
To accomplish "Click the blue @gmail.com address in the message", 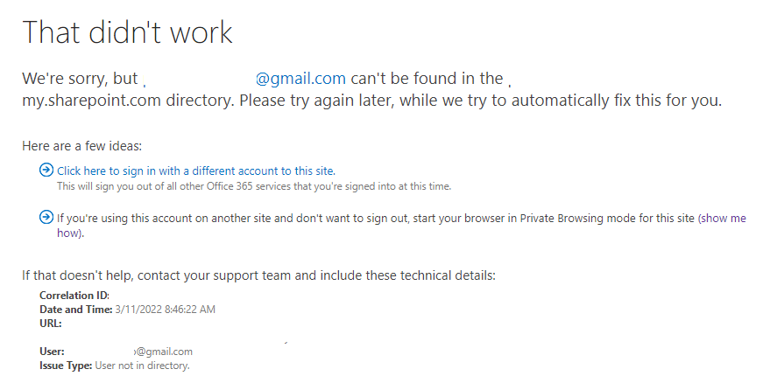I will tap(300, 78).
